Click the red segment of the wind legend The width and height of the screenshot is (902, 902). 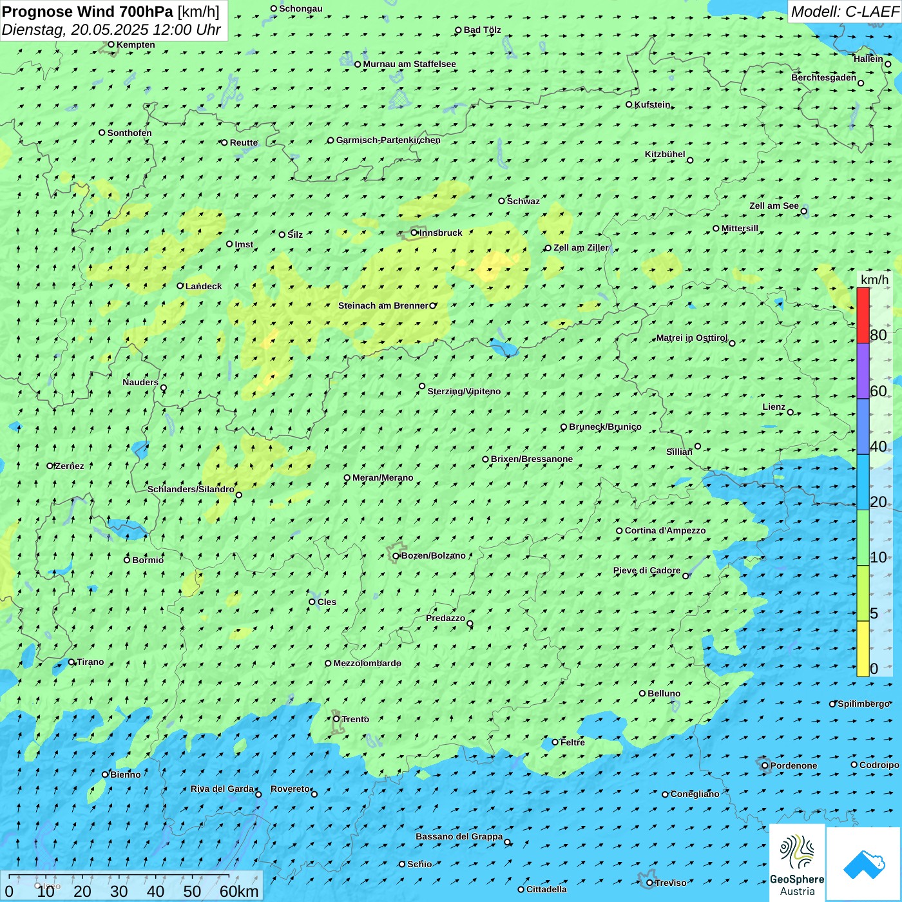(863, 315)
